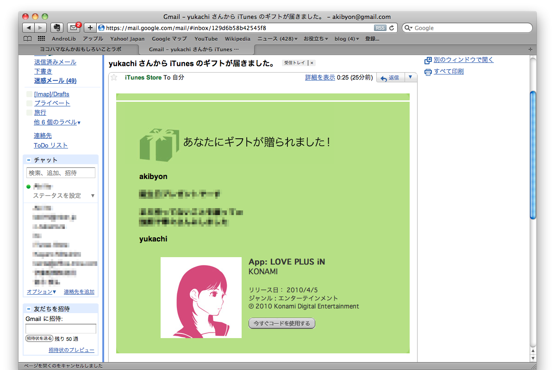Screen dimensions: 555x370
Task: Star the iTunes Store message
Action: [114, 77]
